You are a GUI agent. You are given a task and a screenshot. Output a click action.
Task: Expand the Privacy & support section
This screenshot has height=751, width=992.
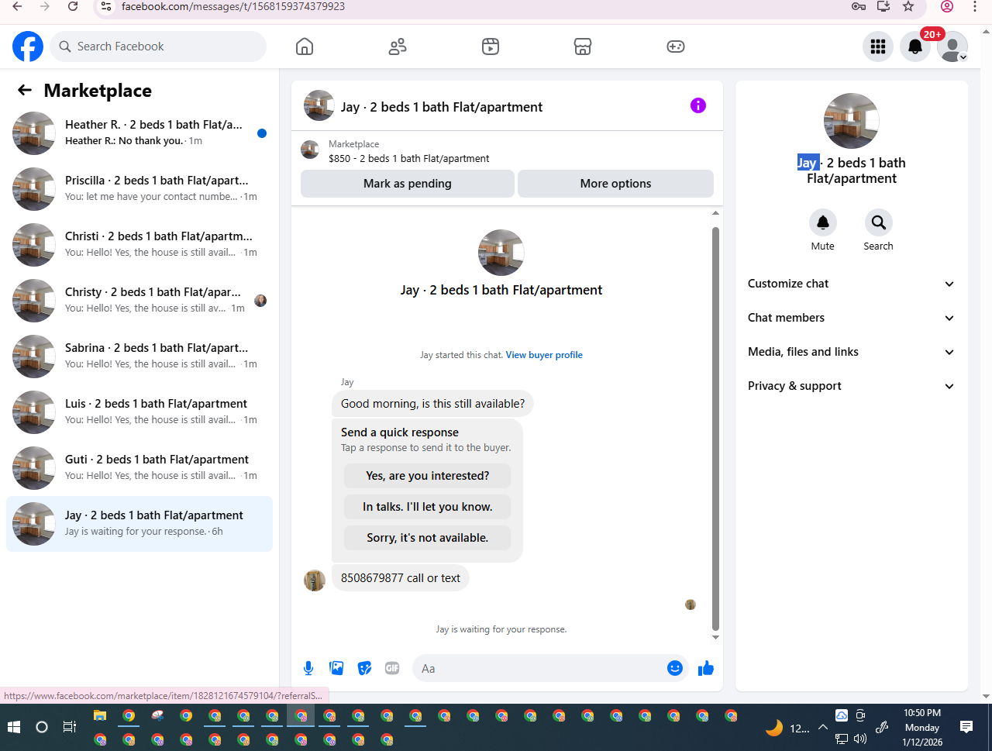[x=852, y=386]
